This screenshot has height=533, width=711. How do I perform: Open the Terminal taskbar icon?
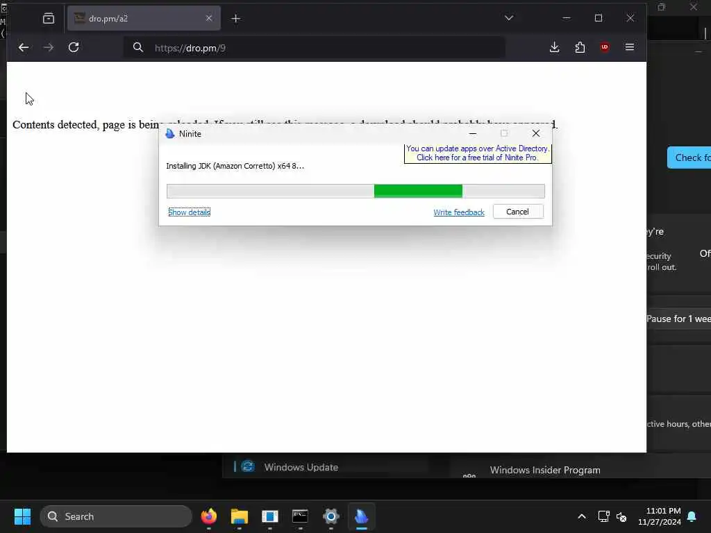click(x=300, y=516)
